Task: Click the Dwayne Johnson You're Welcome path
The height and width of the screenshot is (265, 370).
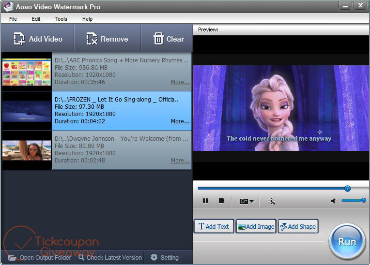Action: (x=121, y=139)
